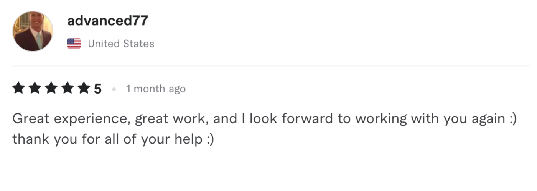Screen dimensions: 537x191
Task: Click the third rating star
Action: 50,89
